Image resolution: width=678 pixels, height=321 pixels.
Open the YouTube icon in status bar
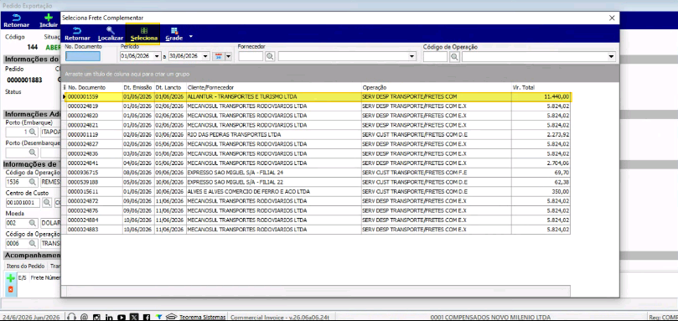pyautogui.click(x=122, y=317)
